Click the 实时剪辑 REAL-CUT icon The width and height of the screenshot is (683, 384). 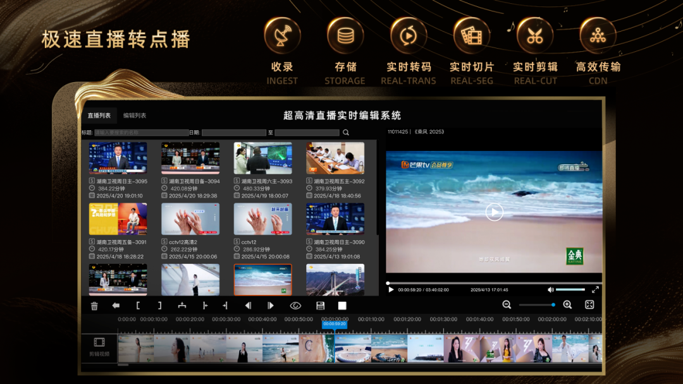pyautogui.click(x=535, y=35)
